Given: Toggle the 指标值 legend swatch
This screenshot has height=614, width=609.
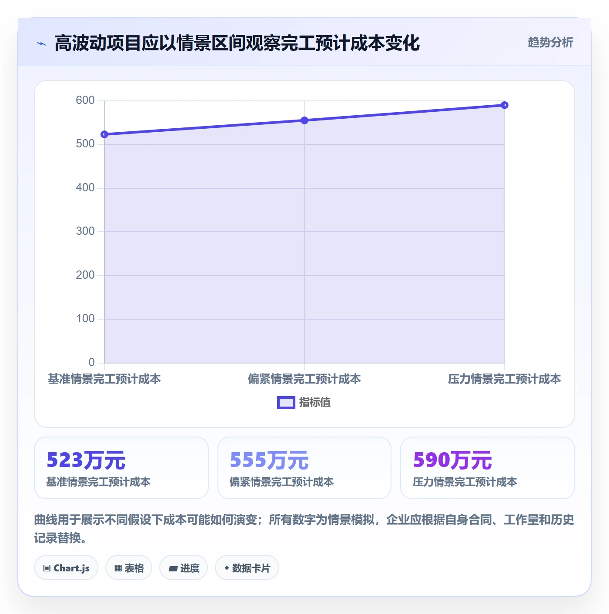Looking at the screenshot, I should point(286,403).
